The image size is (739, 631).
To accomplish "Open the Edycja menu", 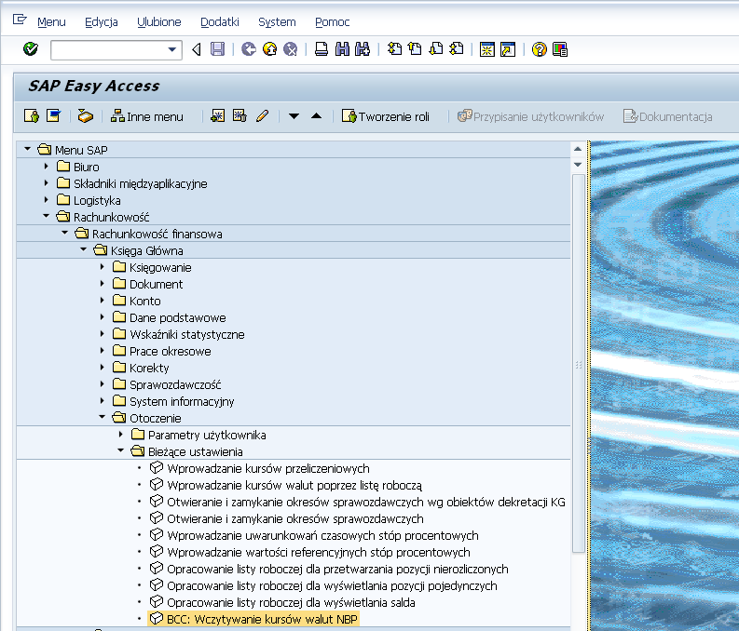I will click(x=102, y=22).
